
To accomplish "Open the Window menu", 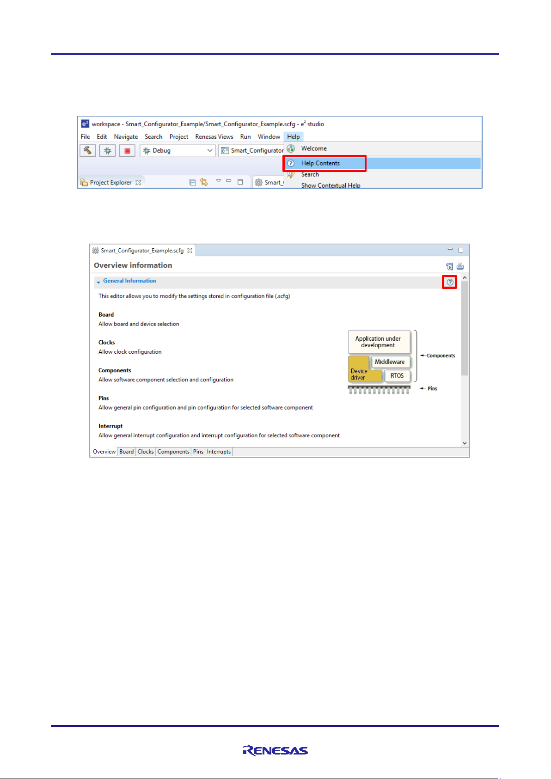I will [x=269, y=137].
